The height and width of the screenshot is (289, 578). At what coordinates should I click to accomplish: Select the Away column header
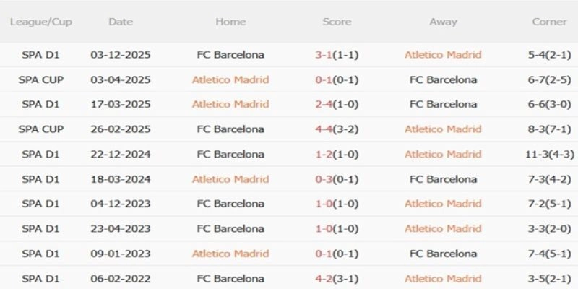(443, 22)
